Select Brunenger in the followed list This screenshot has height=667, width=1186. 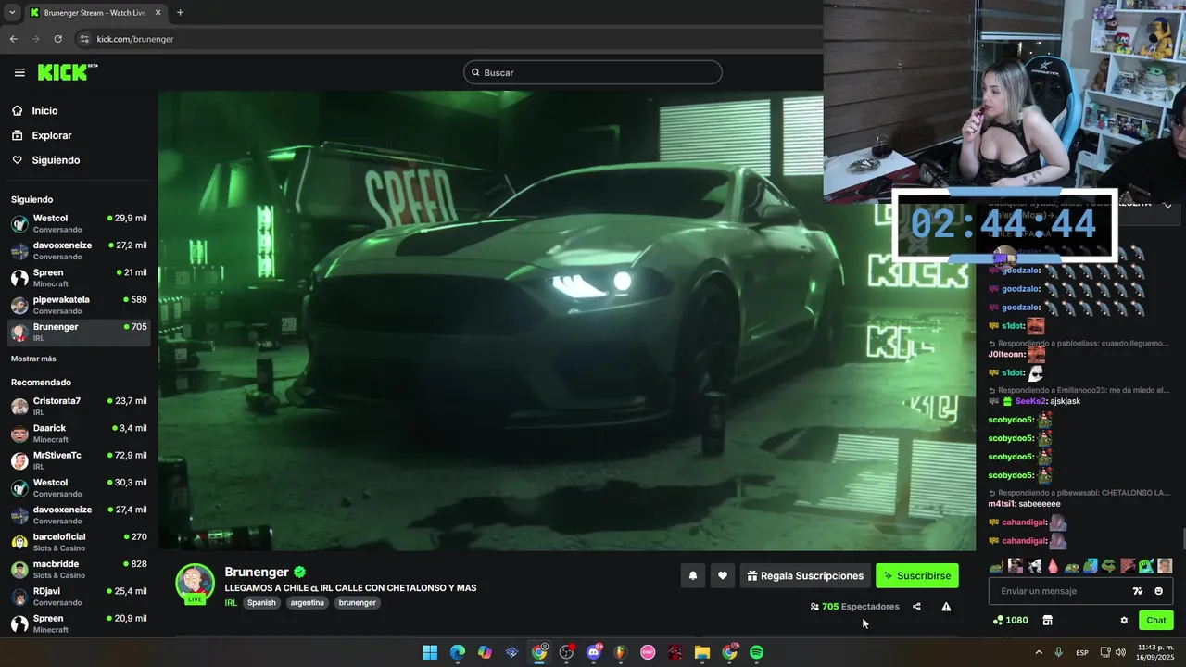click(x=79, y=332)
